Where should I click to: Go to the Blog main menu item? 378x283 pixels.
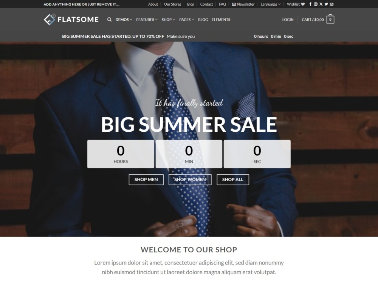[x=203, y=20]
